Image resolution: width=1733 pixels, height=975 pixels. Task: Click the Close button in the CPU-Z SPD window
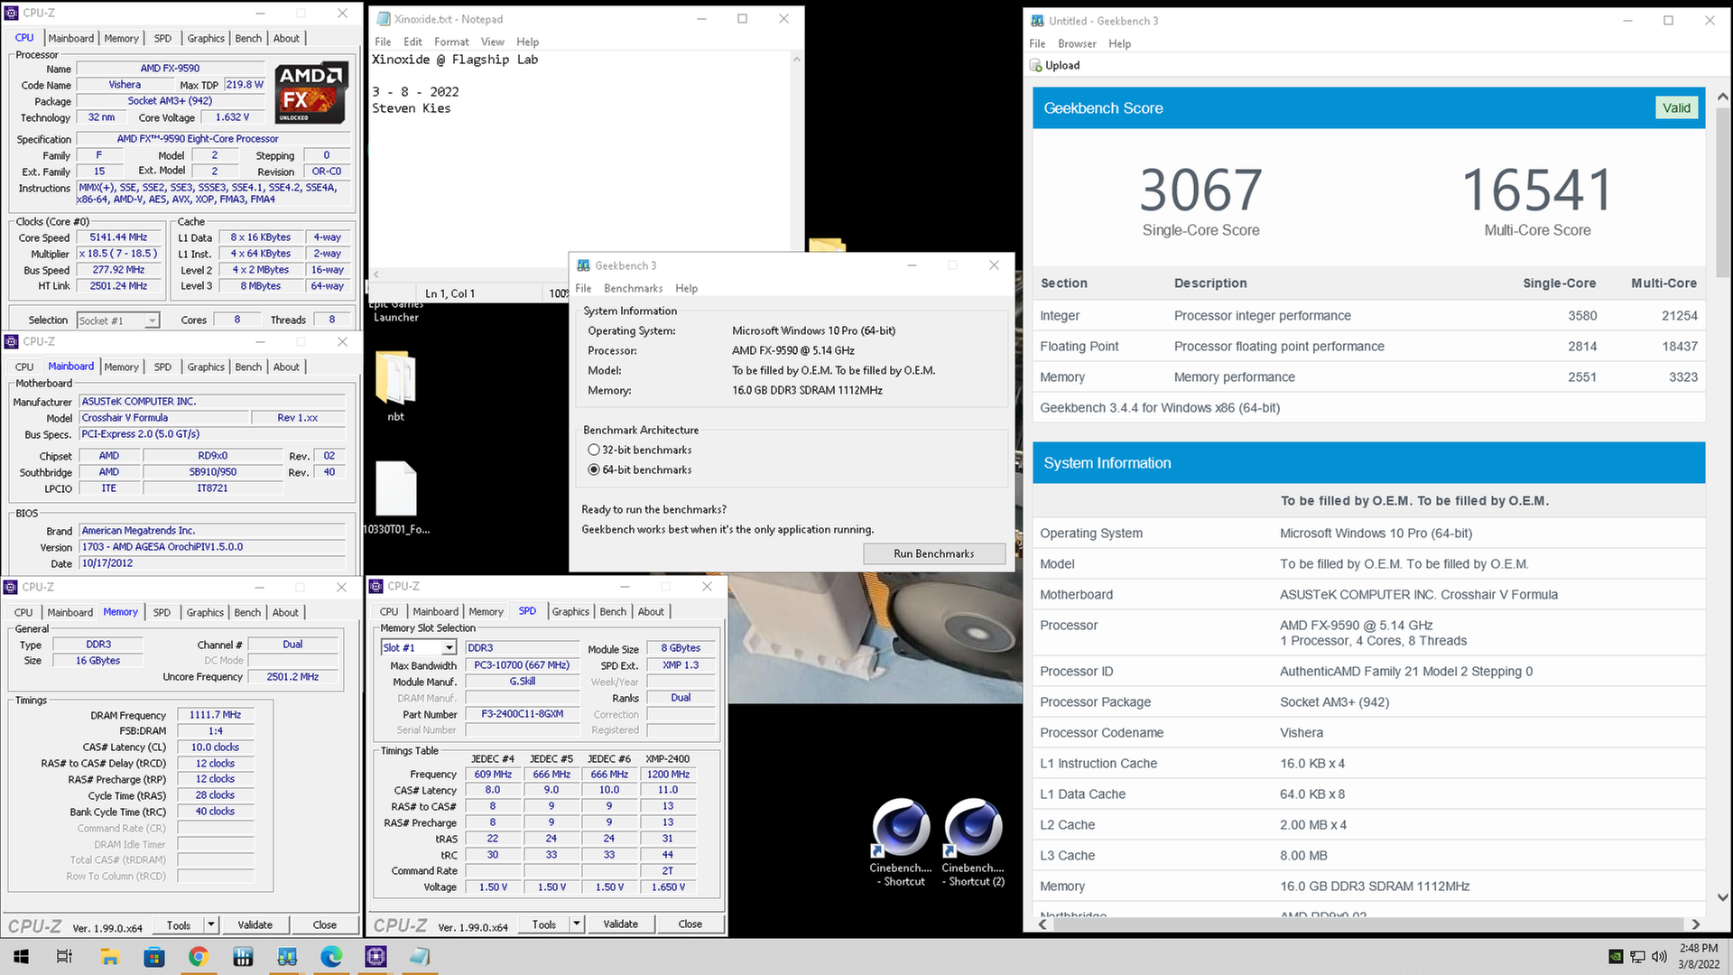click(690, 924)
